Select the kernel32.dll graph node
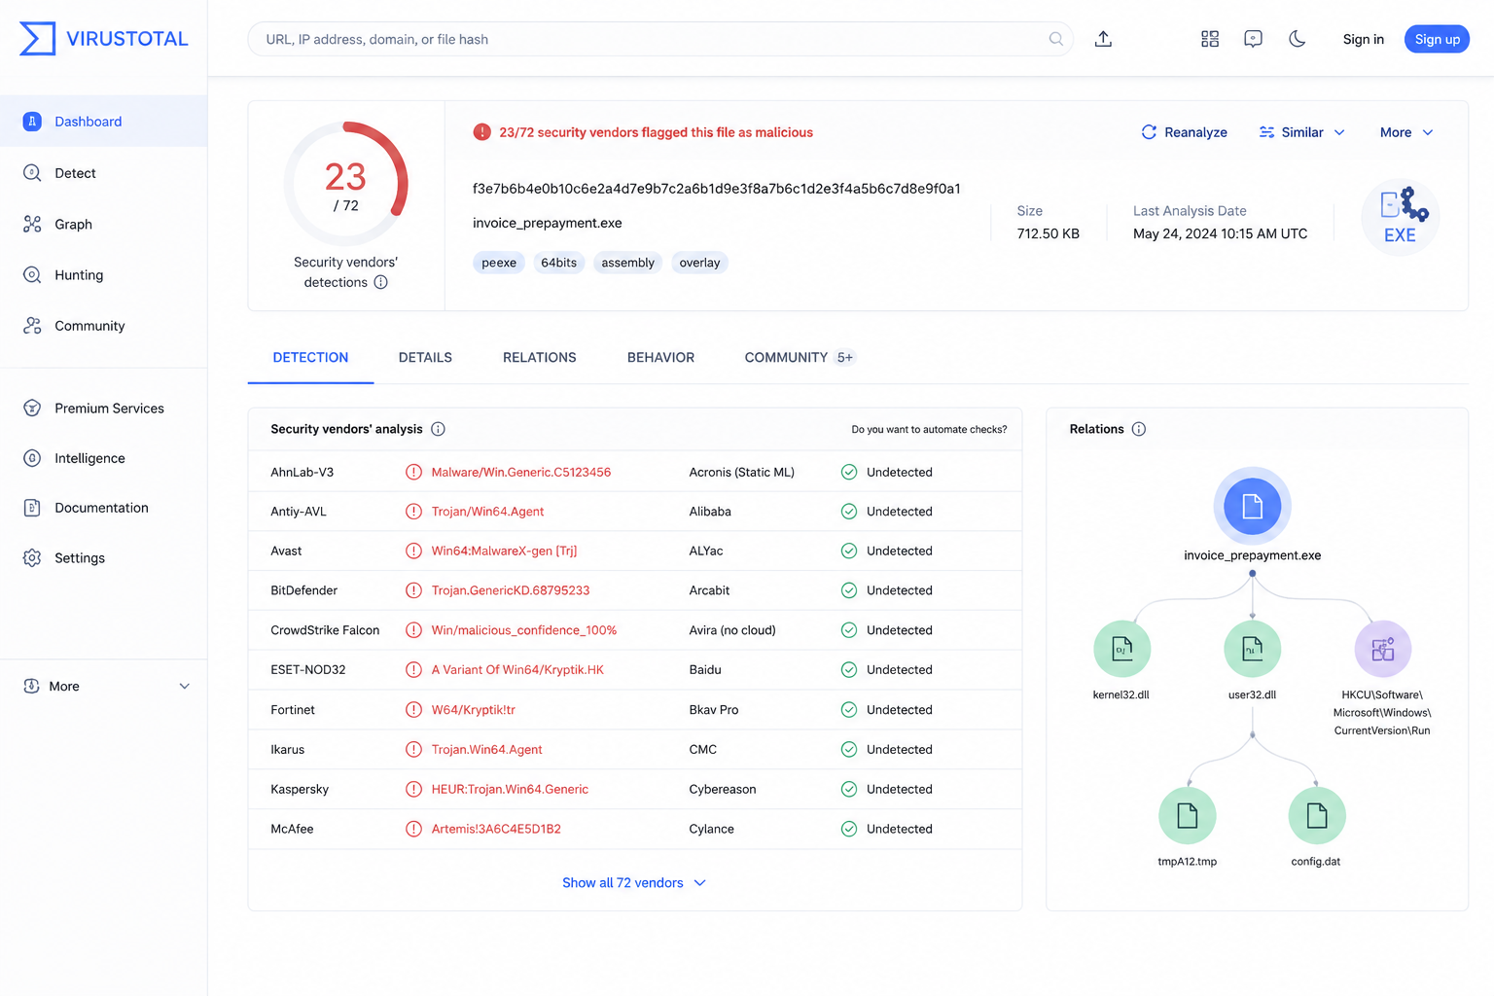The height and width of the screenshot is (996, 1494). click(1122, 649)
